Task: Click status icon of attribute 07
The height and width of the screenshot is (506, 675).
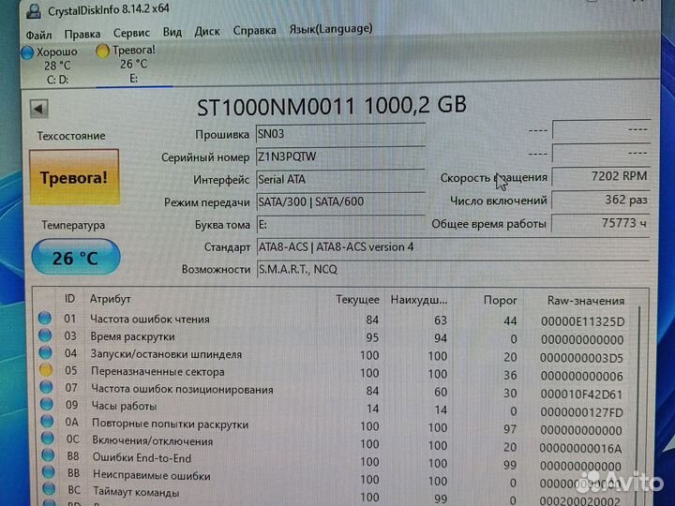Action: pos(46,387)
